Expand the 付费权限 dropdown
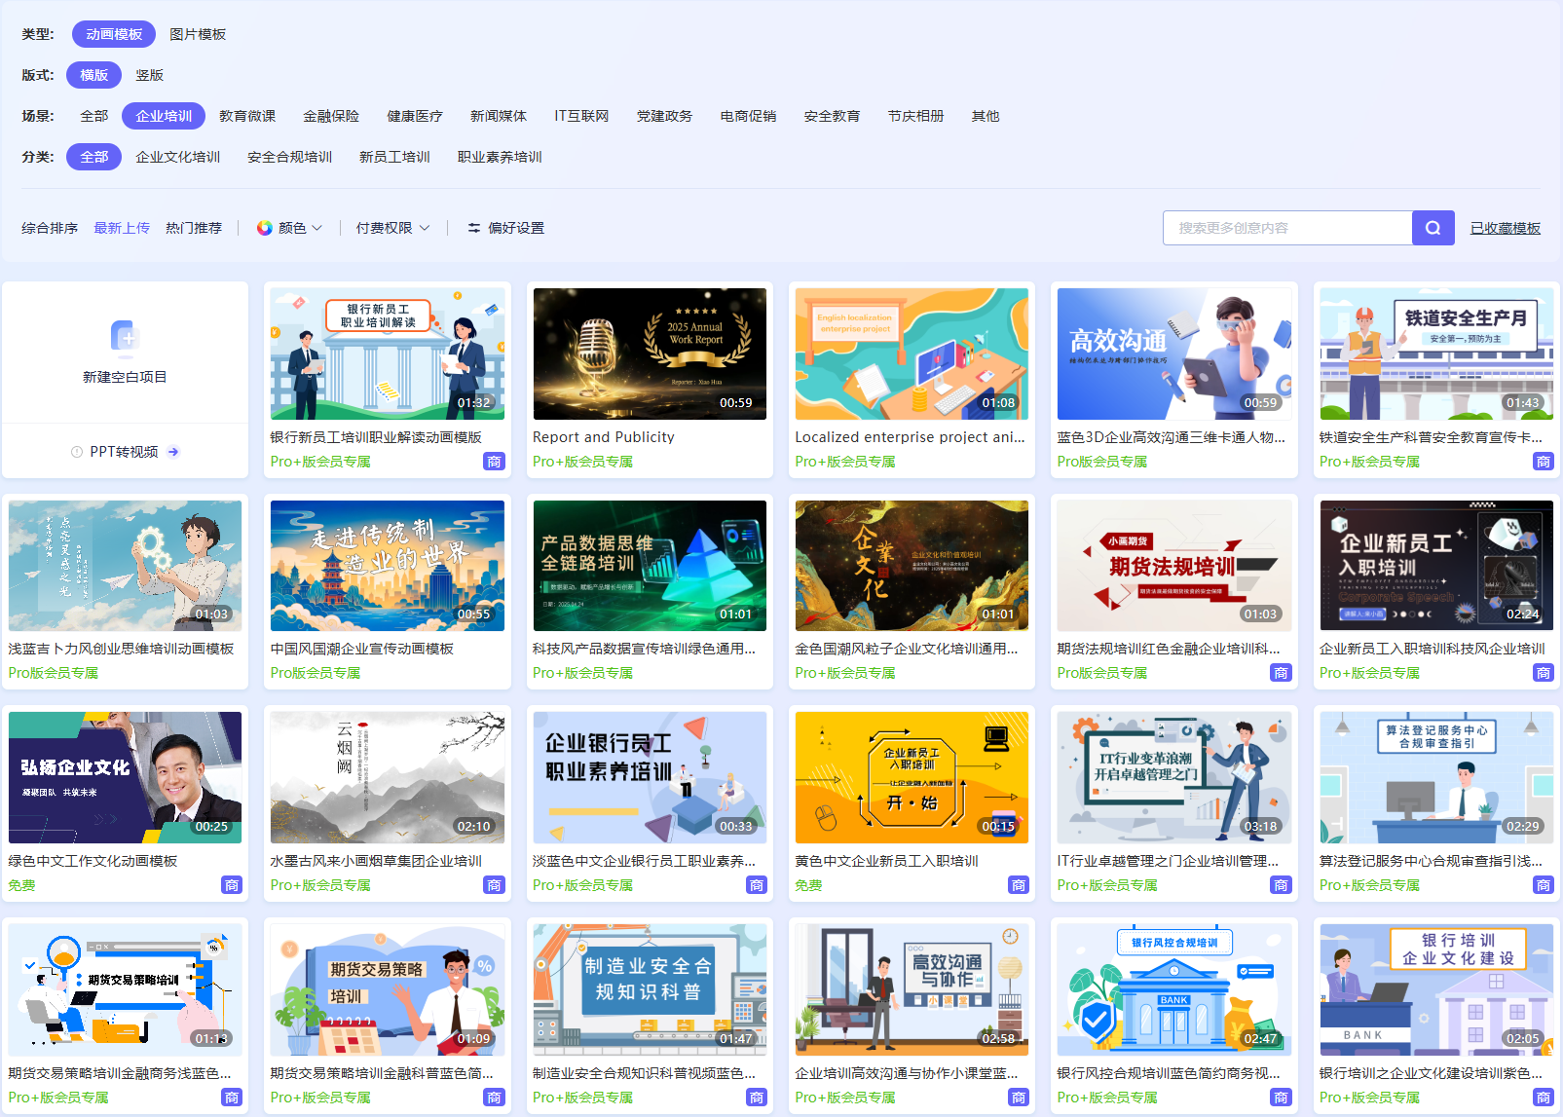 (391, 228)
